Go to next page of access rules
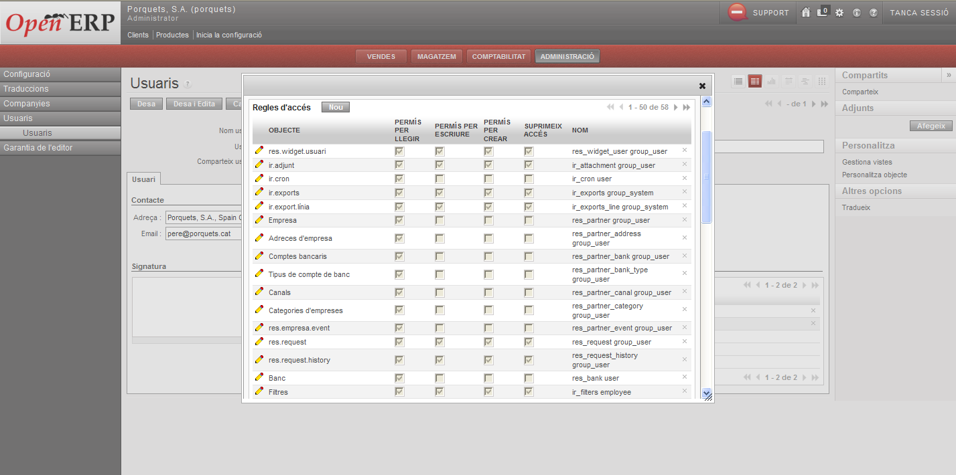Viewport: 956px width, 475px height. click(676, 107)
